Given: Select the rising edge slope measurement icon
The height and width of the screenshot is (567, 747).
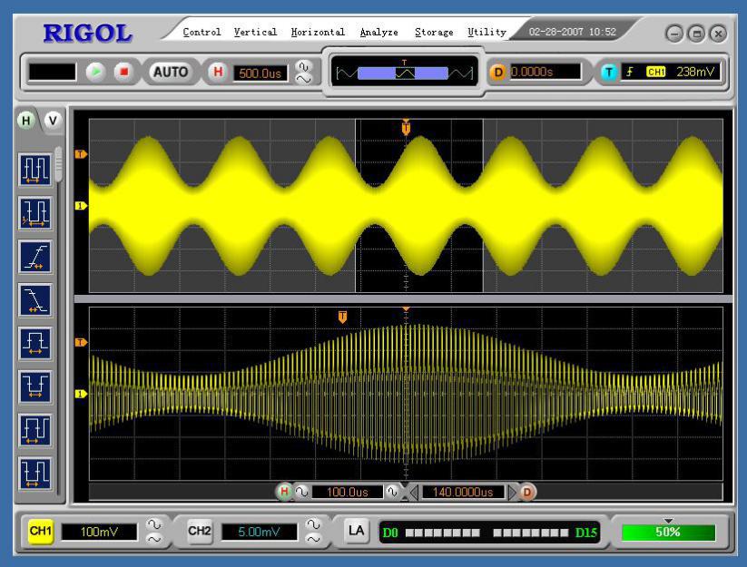Looking at the screenshot, I should click(x=35, y=257).
